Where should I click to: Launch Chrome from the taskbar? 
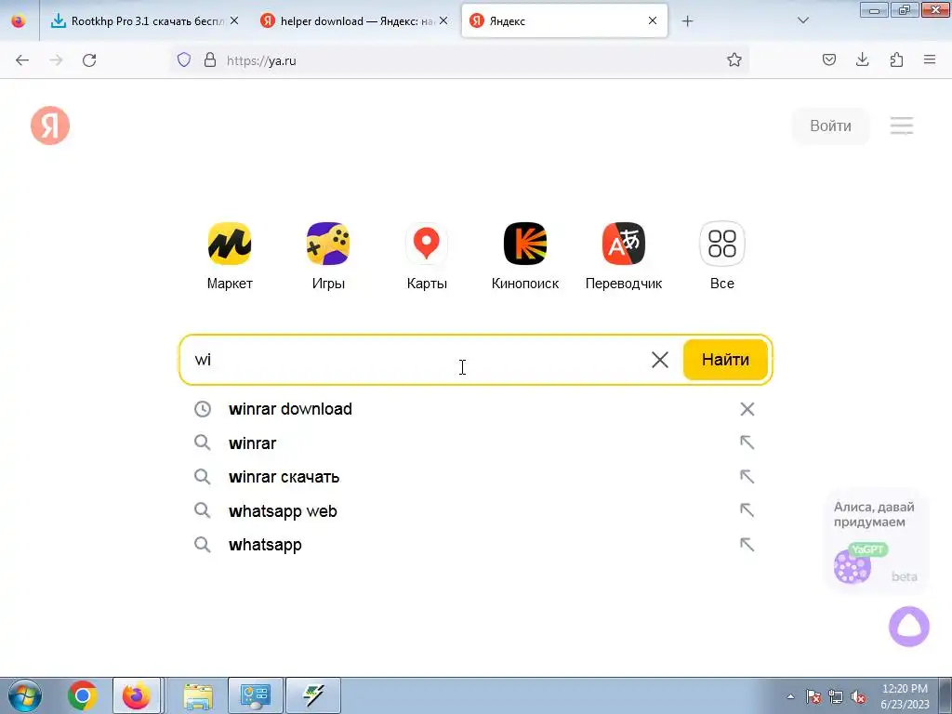[83, 695]
